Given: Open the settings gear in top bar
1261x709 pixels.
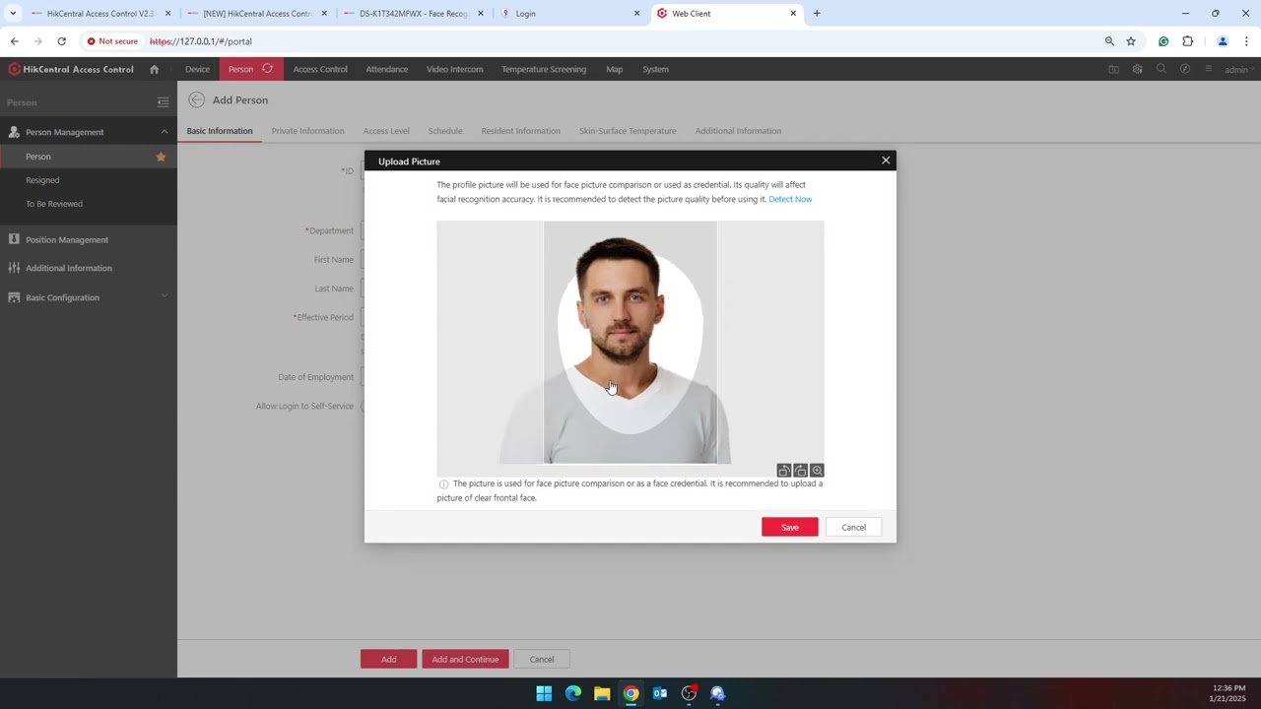Looking at the screenshot, I should tap(1137, 69).
